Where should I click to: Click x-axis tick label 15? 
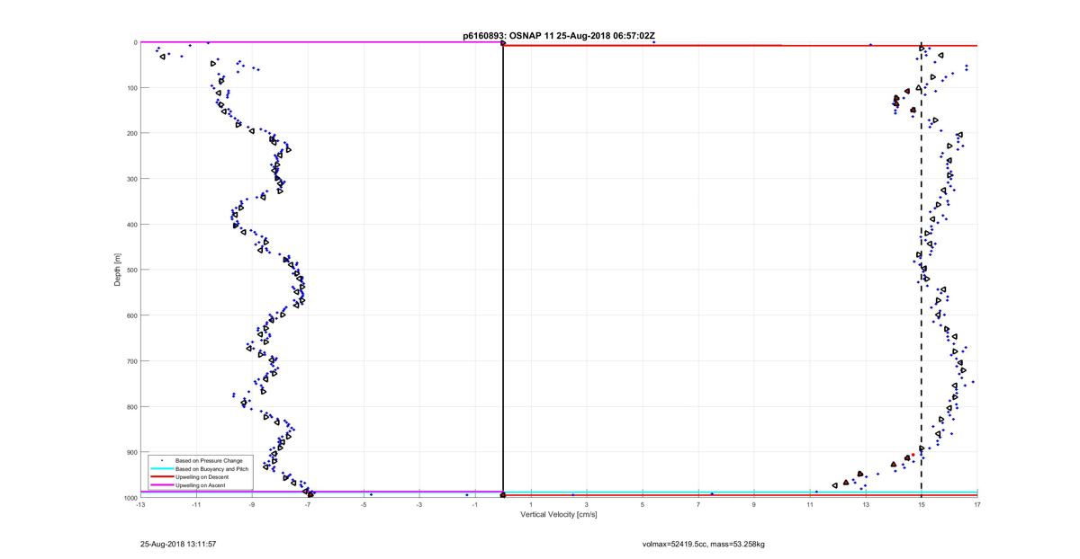click(922, 504)
